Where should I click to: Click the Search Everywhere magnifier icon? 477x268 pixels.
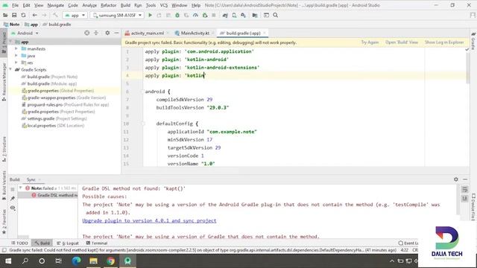pyautogui.click(x=275, y=15)
